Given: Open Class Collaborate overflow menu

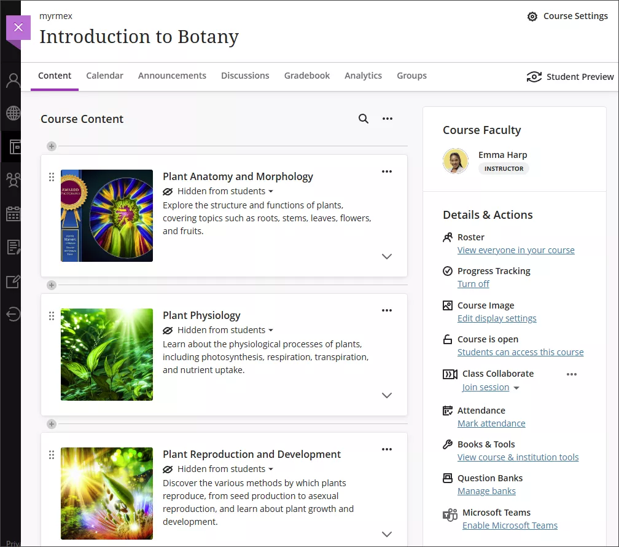Looking at the screenshot, I should click(572, 374).
